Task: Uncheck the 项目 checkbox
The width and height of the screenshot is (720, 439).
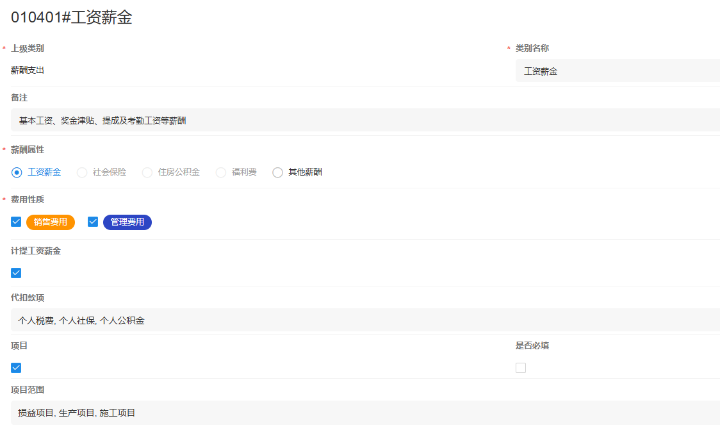Action: pyautogui.click(x=17, y=368)
